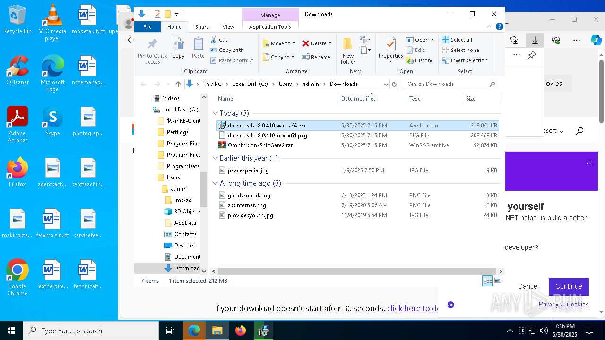Create a New folder

pos(348,51)
